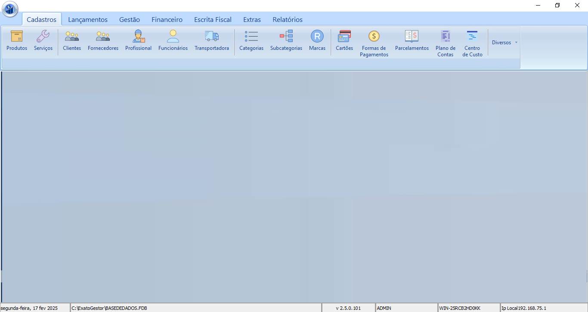588x312 pixels.
Task: Click the Parcelamentos icon
Action: [x=412, y=37]
